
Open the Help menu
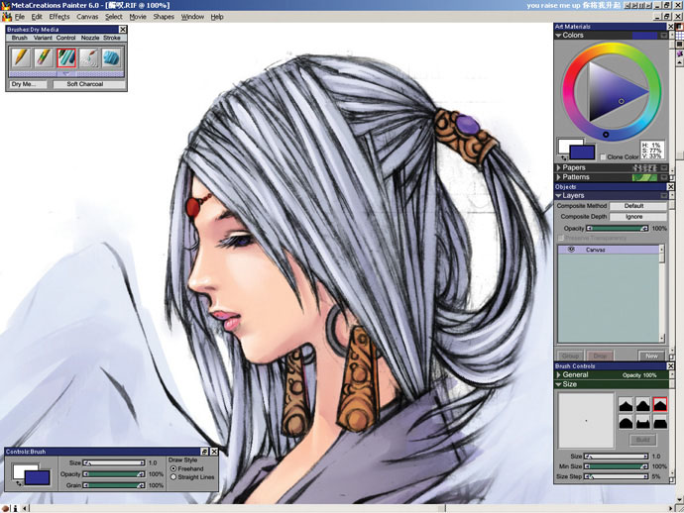point(217,17)
